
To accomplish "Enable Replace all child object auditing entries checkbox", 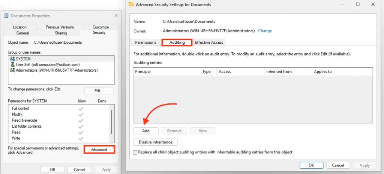I will (x=135, y=152).
